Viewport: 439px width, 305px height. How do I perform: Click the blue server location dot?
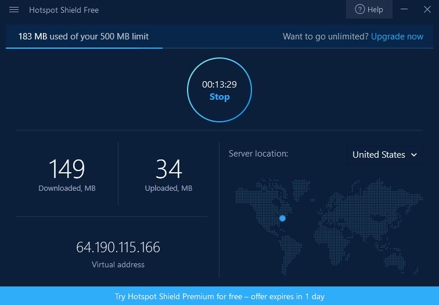click(282, 219)
